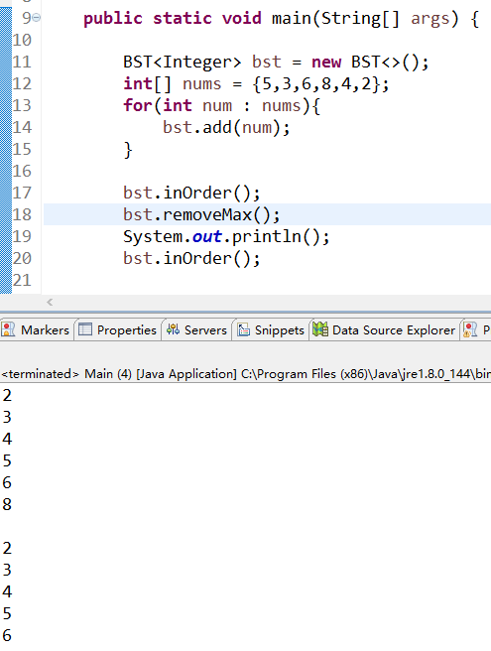Screen dimensions: 491x651
Task: Click the int[] nums array declaration line
Action: click(x=256, y=84)
